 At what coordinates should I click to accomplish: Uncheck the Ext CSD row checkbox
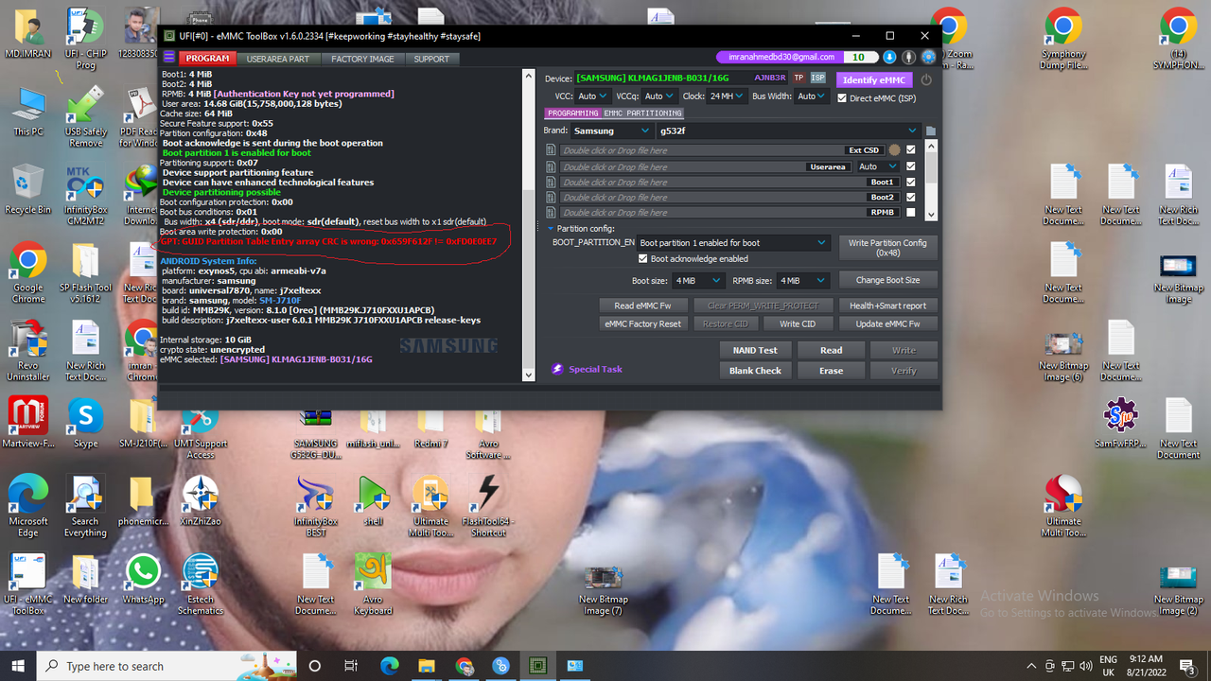[x=911, y=150]
